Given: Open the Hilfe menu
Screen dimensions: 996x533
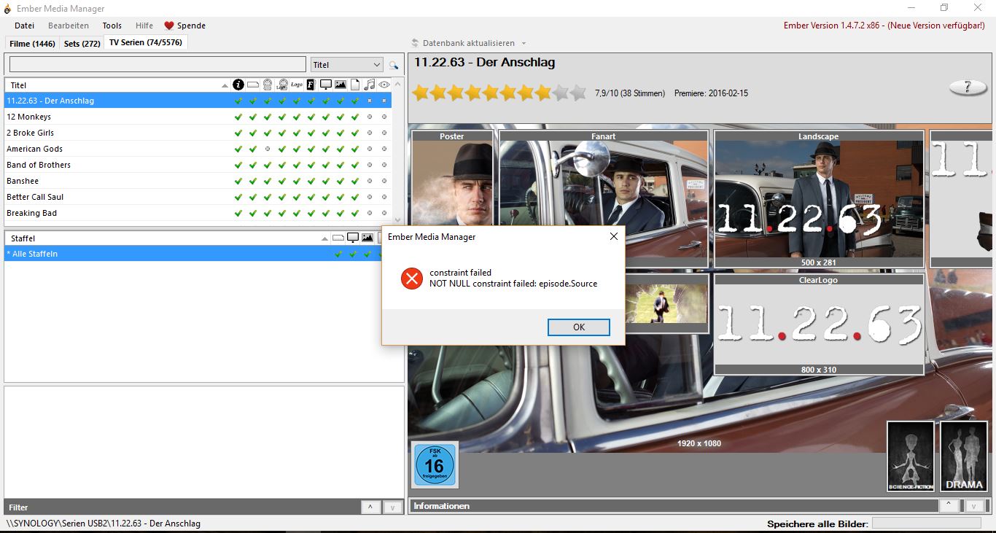Looking at the screenshot, I should pyautogui.click(x=144, y=26).
